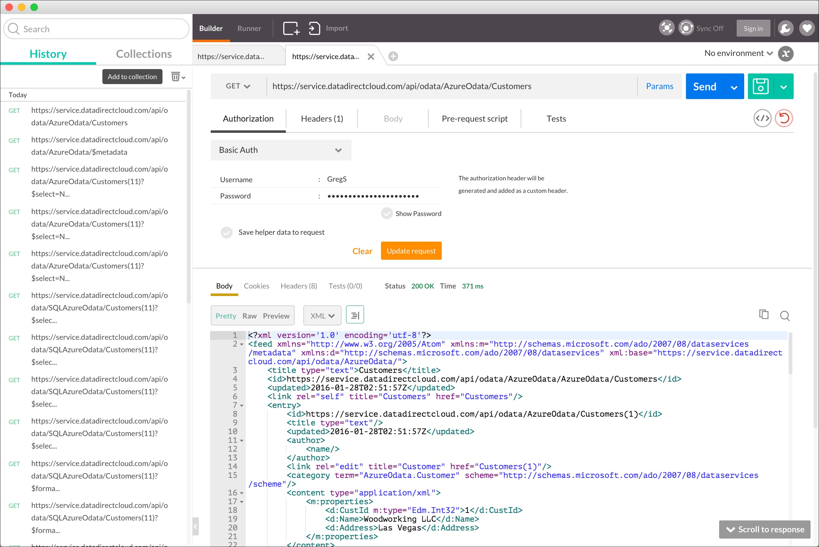Check Save helper data to request
Screen dimensions: 819x547
click(226, 232)
